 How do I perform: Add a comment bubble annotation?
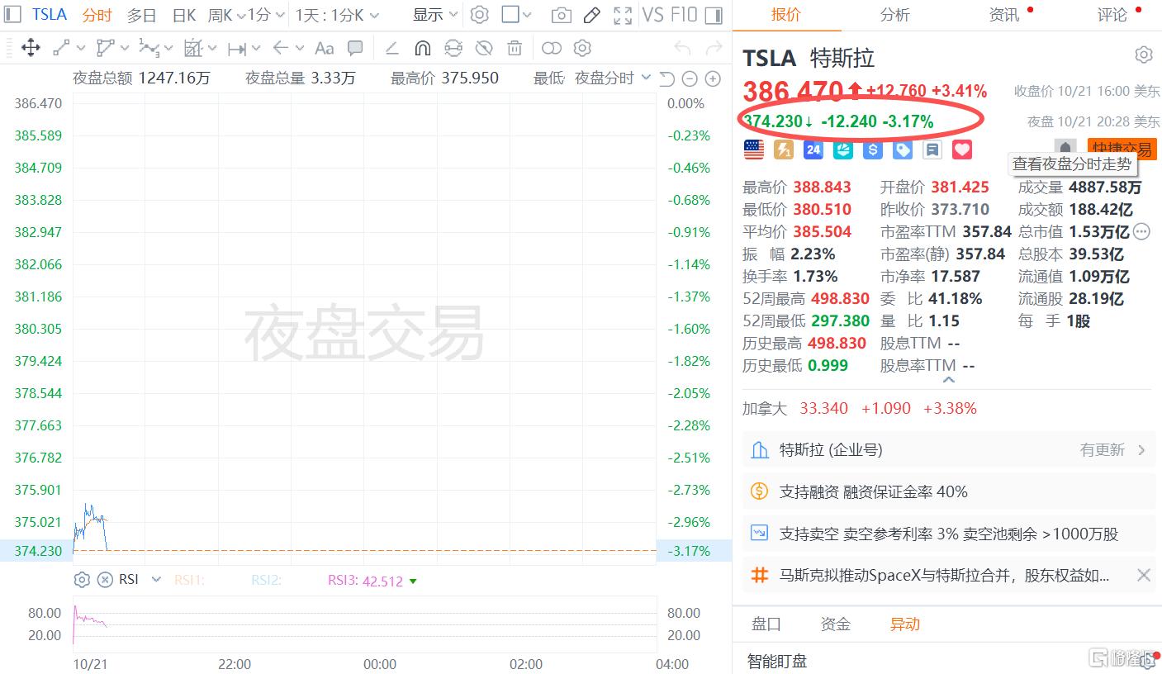point(355,48)
